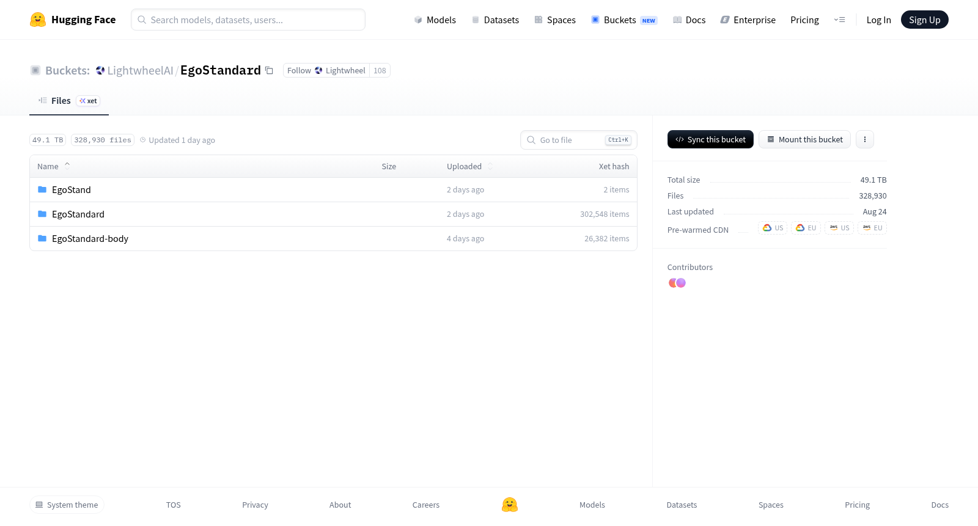This screenshot has width=978, height=526.
Task: Copy the bucket name with the copy icon
Action: pos(269,70)
